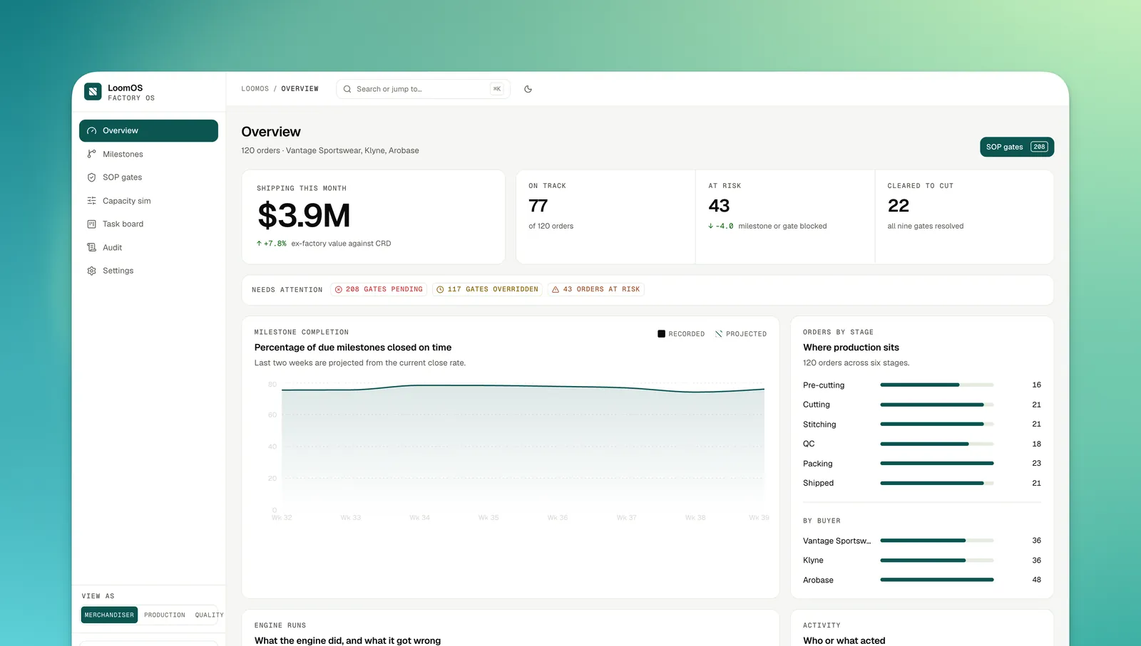
Task: Click the SOP gates shield icon in sidebar
Action: pyautogui.click(x=91, y=177)
